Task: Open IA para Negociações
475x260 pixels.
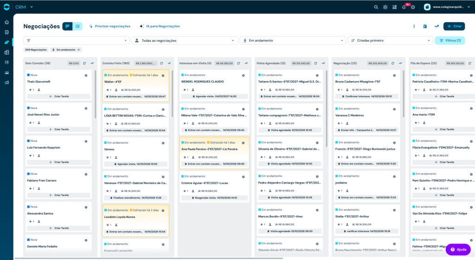Action: coord(160,26)
